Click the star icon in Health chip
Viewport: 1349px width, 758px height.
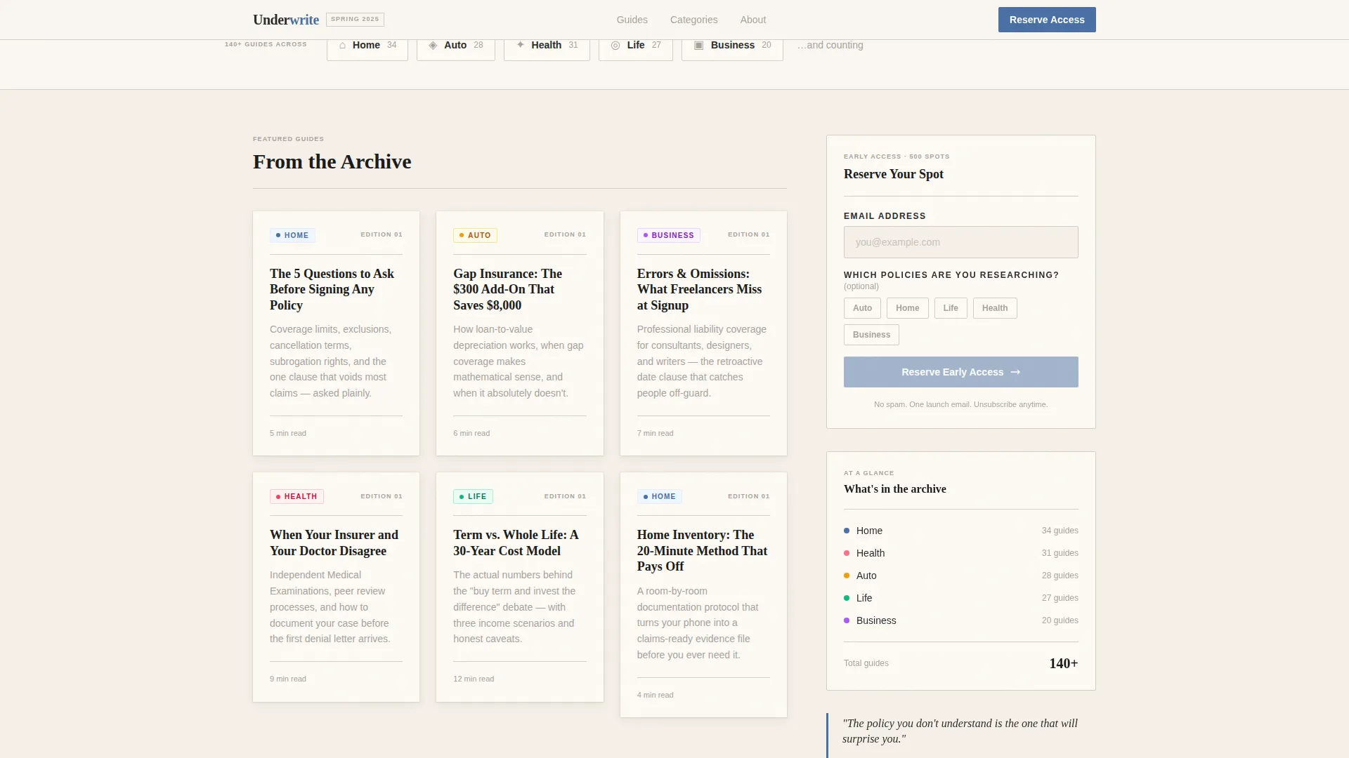point(521,45)
